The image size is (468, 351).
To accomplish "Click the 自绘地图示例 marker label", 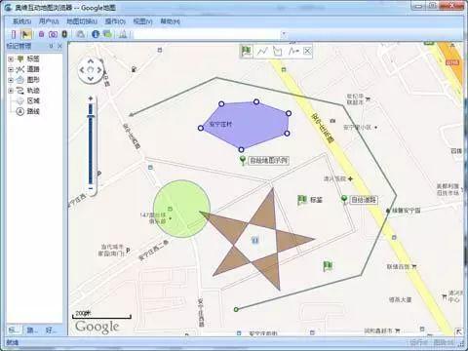I will coord(268,160).
